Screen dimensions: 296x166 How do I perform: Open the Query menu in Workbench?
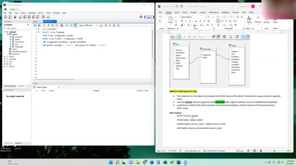[23, 13]
